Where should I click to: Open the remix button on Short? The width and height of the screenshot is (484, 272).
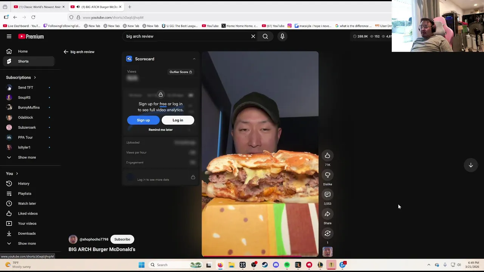click(327, 233)
